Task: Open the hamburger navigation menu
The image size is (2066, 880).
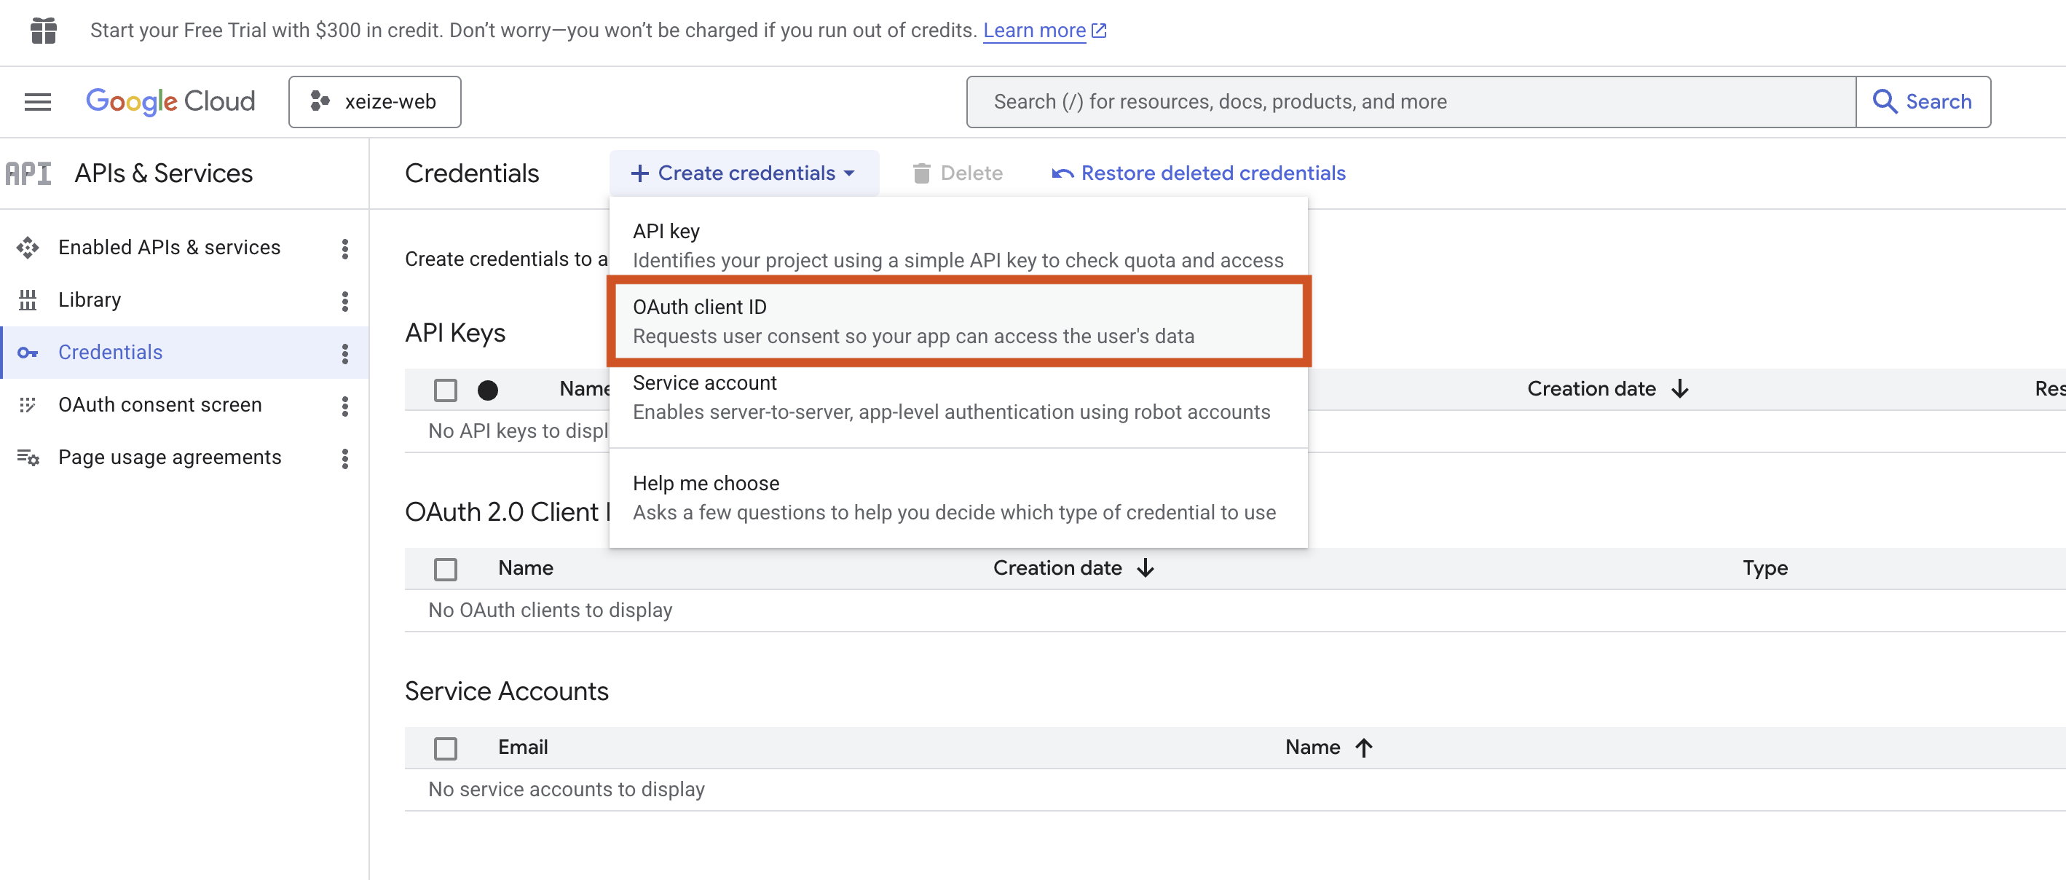Action: pos(38,102)
